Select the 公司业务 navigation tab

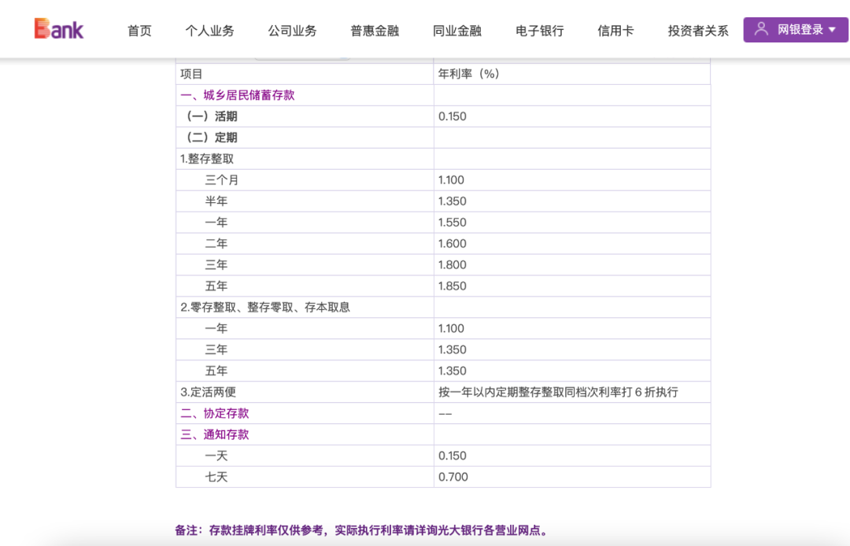tap(293, 31)
